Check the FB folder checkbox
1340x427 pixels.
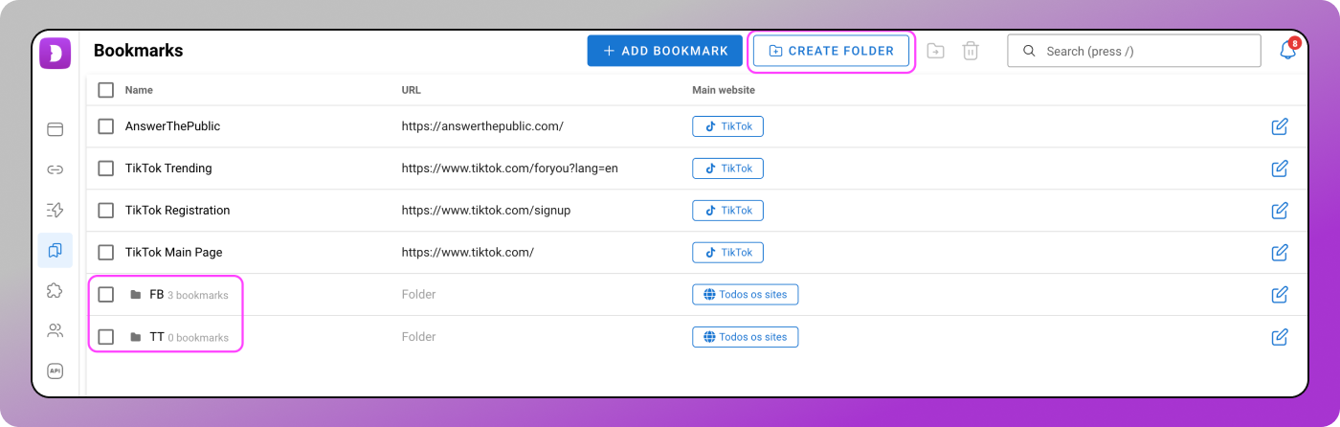(106, 295)
